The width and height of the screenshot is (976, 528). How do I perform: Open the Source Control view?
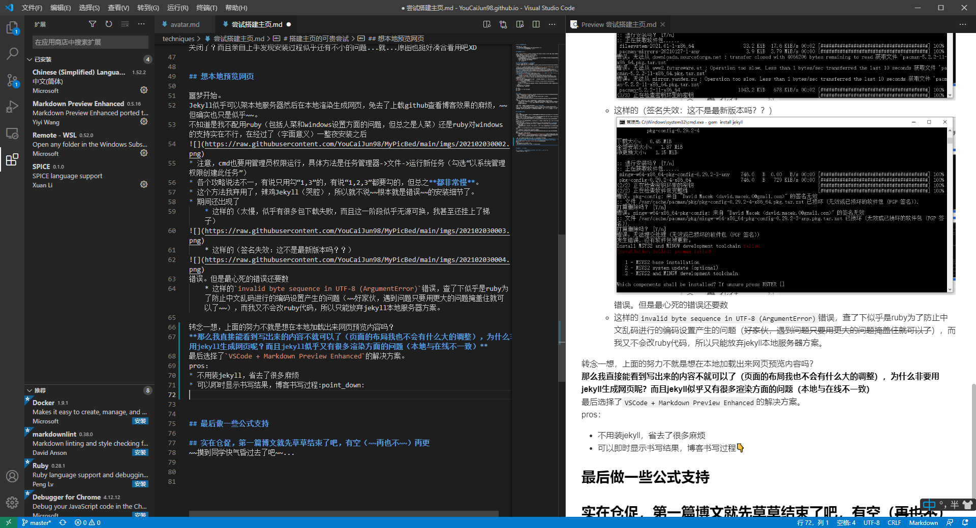click(x=12, y=80)
